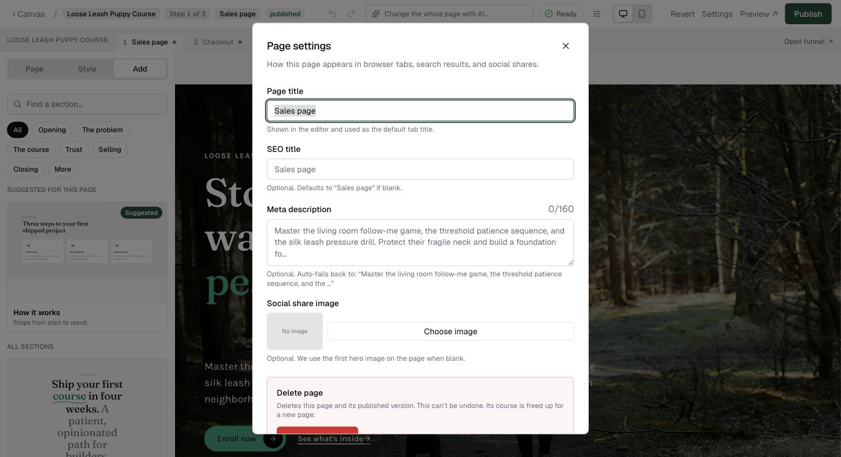Click the Meta description text area
This screenshot has height=457, width=841.
[x=420, y=243]
